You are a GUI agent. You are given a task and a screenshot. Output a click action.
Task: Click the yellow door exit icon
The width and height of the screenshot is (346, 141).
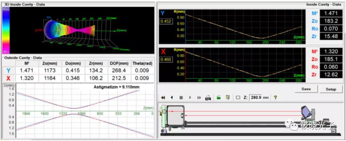point(227,97)
